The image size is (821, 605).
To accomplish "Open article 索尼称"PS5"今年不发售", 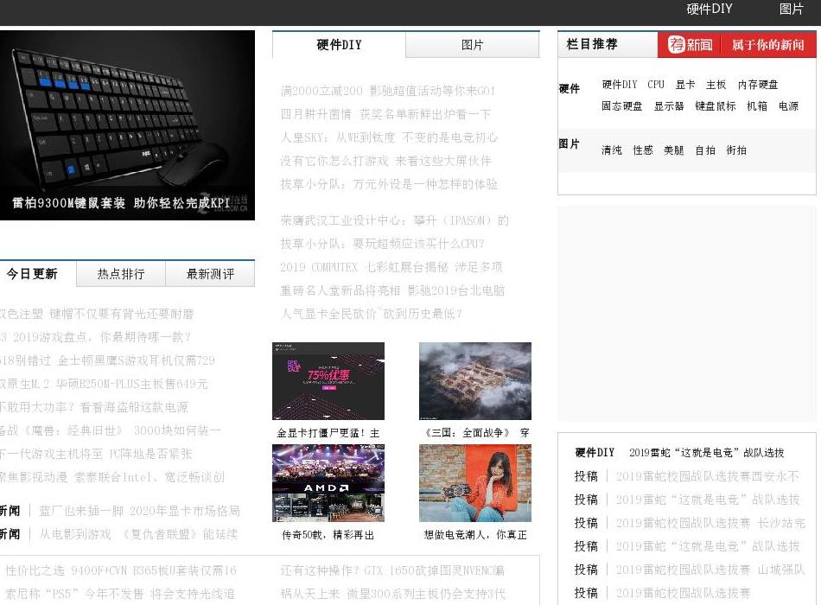I will pyautogui.click(x=120, y=594).
